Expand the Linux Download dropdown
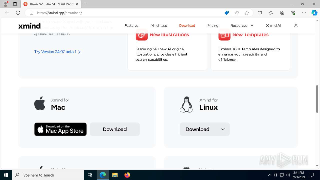This screenshot has width=320, height=180. [x=205, y=129]
